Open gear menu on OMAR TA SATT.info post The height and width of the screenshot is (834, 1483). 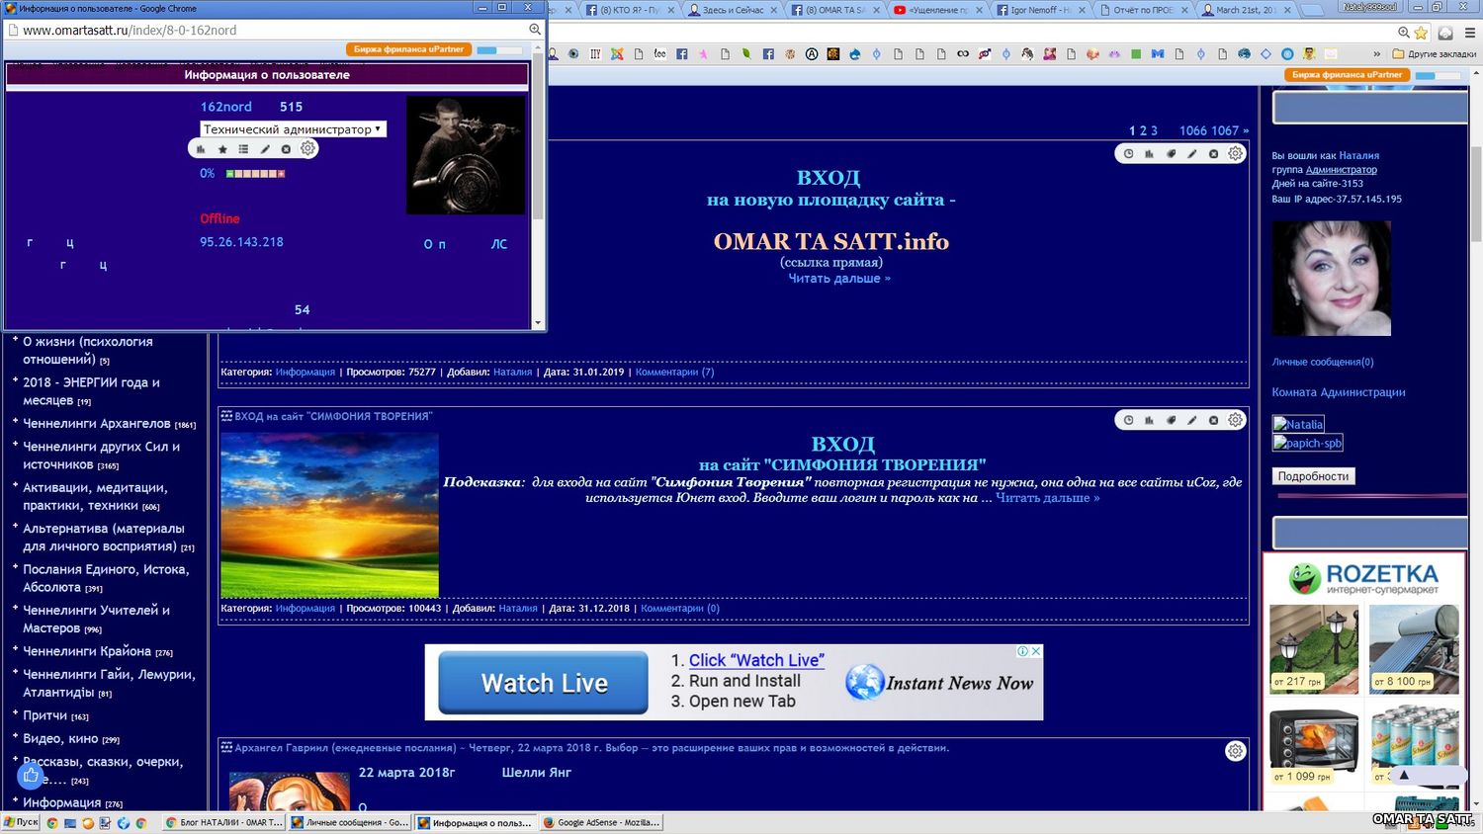1236,153
